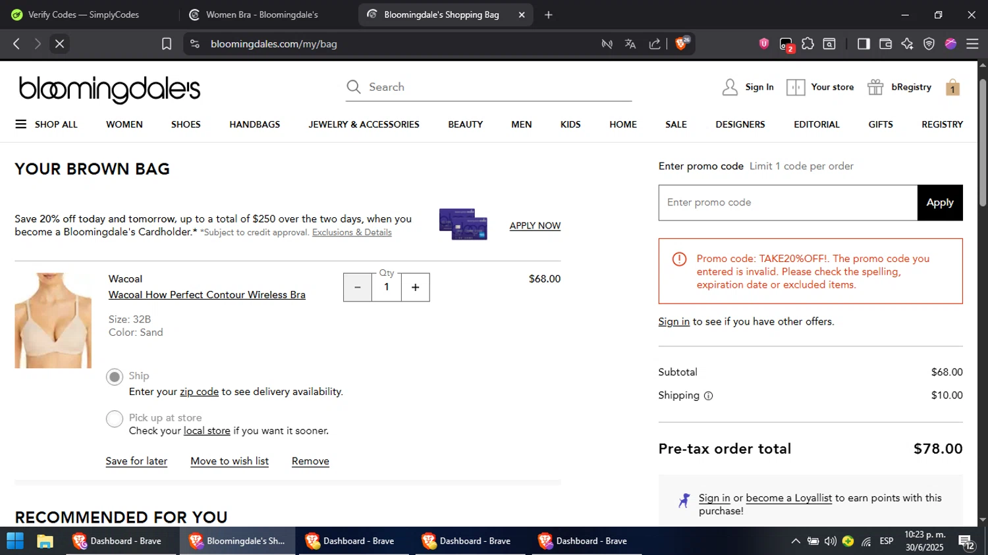Click become a Loyallist link
The width and height of the screenshot is (988, 555).
[x=789, y=498]
